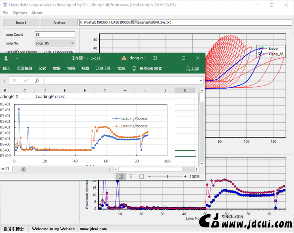Open the ribbon display options icon
294x233 pixels.
click(x=155, y=58)
